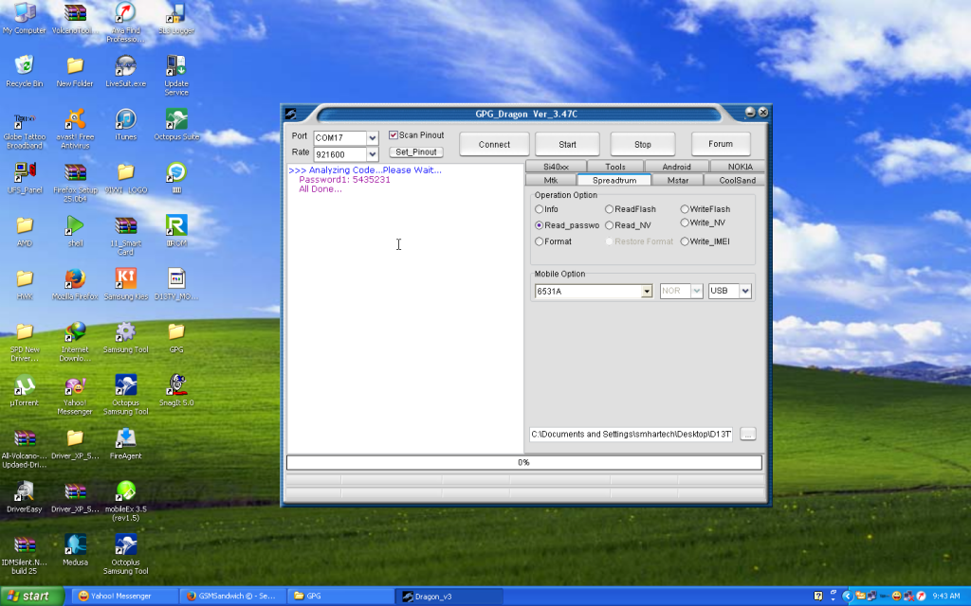This screenshot has width=971, height=606.
Task: Open the 921600 baud rate dropdown
Action: [373, 154]
